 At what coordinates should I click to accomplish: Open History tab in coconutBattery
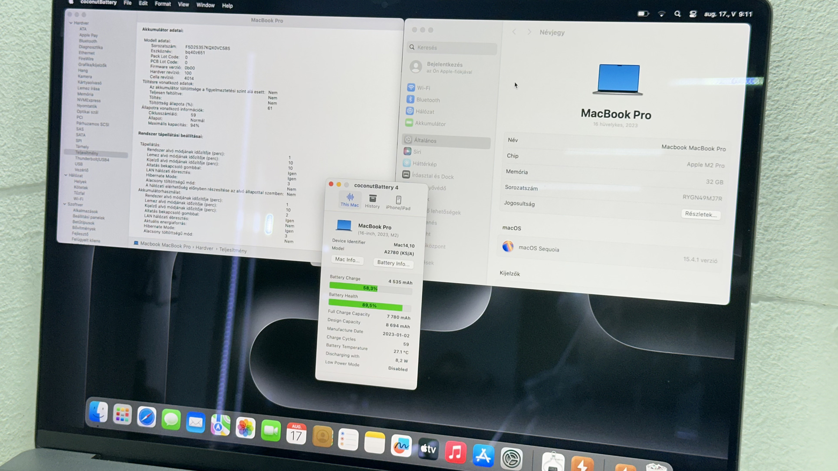[372, 201]
